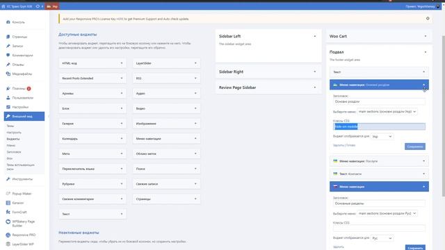Screen dimensions: 445x250
Task: Expand the Woo Cart widget area
Action: coord(426,36)
